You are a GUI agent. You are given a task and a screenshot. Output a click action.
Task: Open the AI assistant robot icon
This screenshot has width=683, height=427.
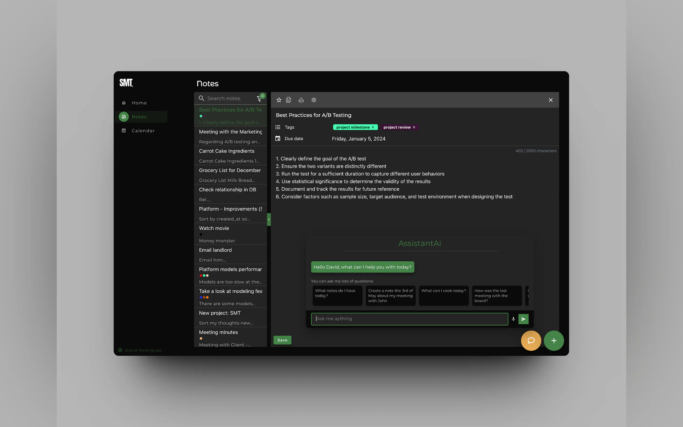click(x=301, y=100)
